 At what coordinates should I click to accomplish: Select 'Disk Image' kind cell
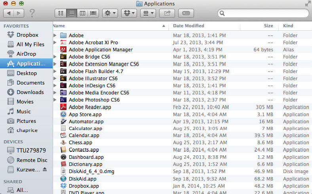[296, 171]
